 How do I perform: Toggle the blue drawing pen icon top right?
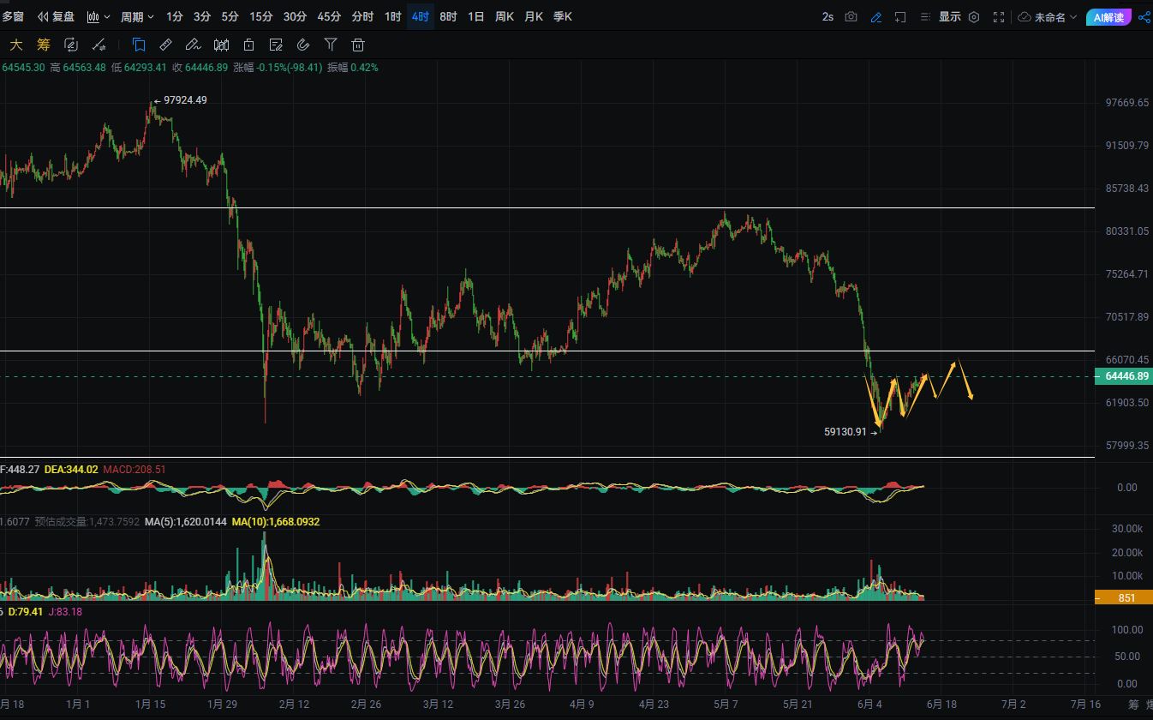tap(875, 16)
